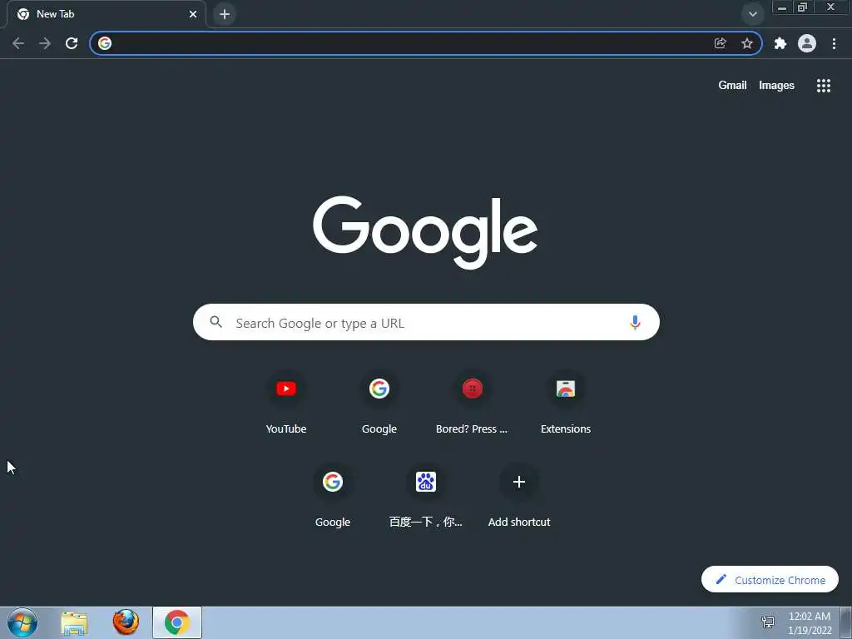
Task: Open the Extensions shortcut tile
Action: (566, 404)
